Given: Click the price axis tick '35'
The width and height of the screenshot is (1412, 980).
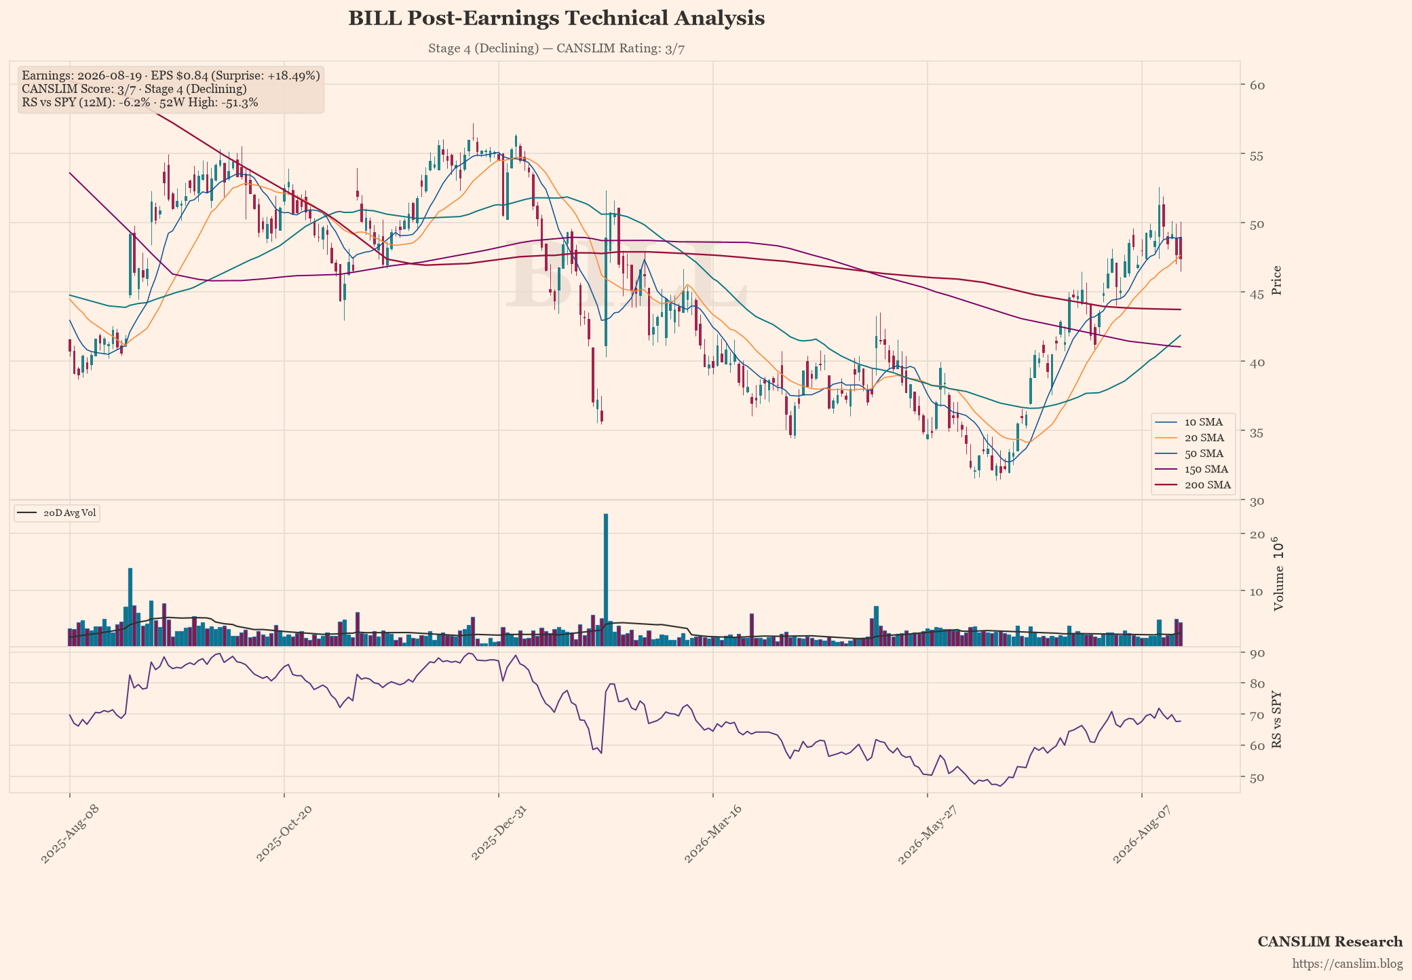Looking at the screenshot, I should 1257,432.
